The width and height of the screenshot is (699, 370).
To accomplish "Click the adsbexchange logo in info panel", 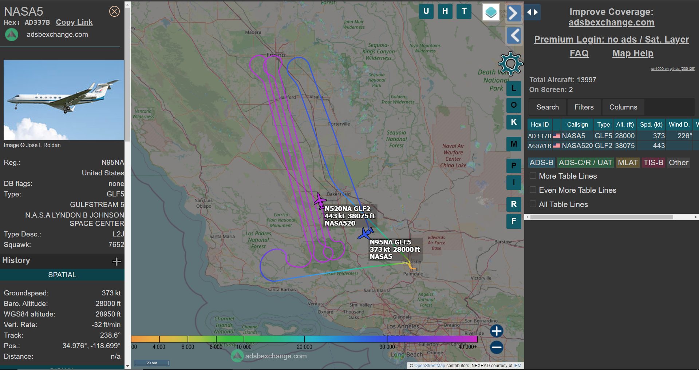I will [12, 35].
